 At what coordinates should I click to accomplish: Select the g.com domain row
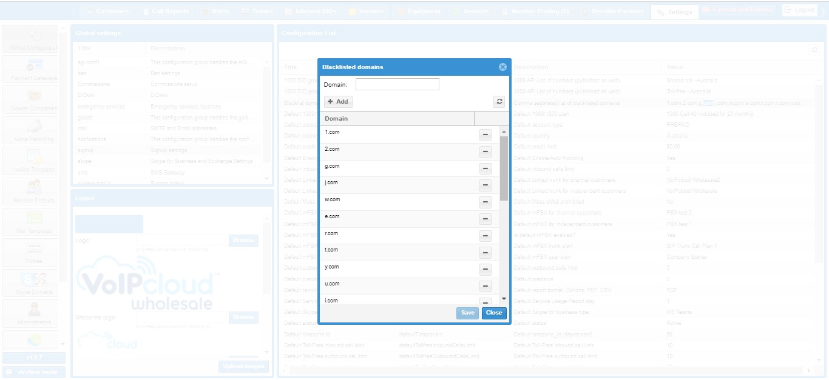tap(410, 168)
